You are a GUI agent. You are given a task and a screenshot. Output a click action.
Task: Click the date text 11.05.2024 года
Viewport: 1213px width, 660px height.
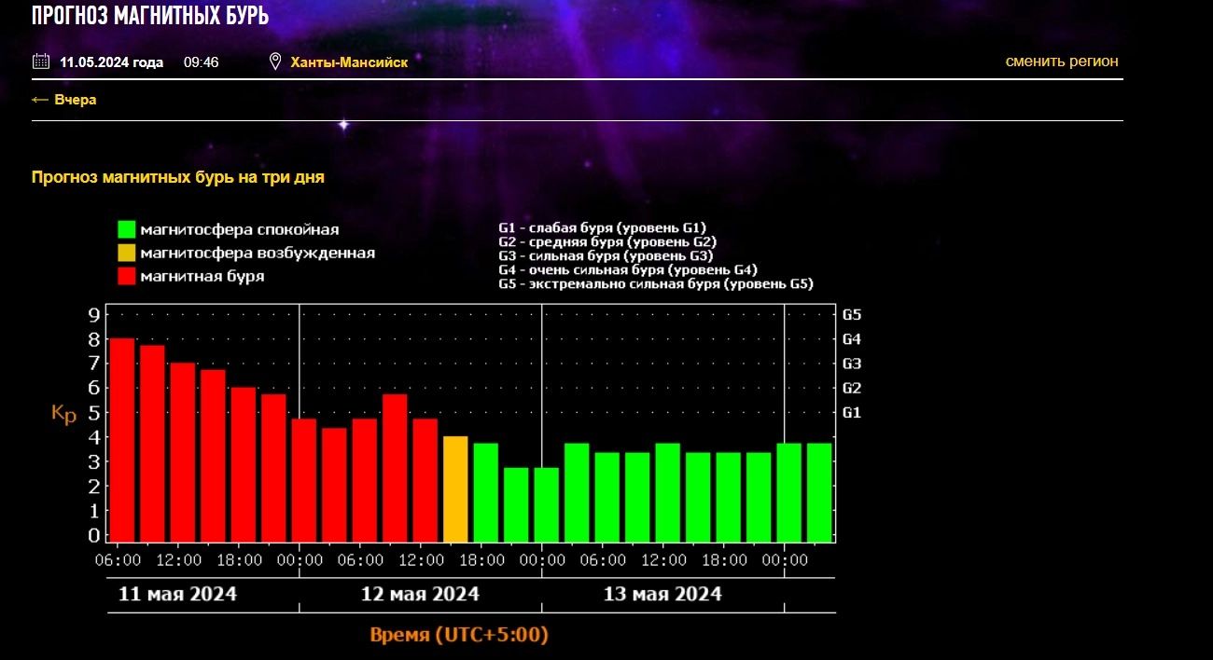point(111,62)
